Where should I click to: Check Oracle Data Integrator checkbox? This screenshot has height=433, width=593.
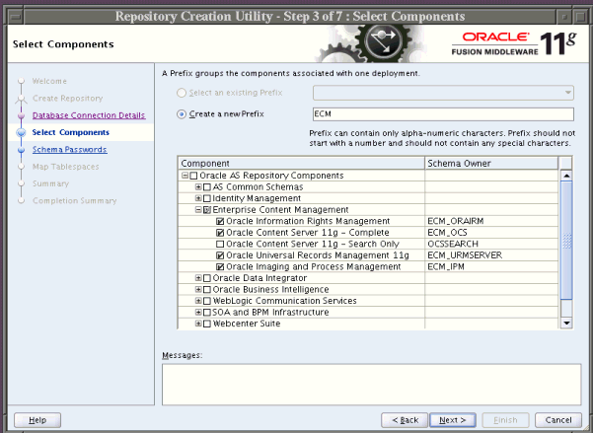click(207, 278)
